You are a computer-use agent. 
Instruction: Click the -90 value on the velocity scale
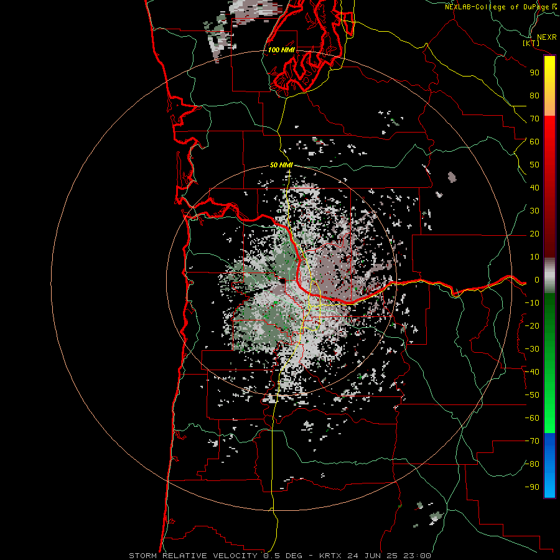[532, 487]
